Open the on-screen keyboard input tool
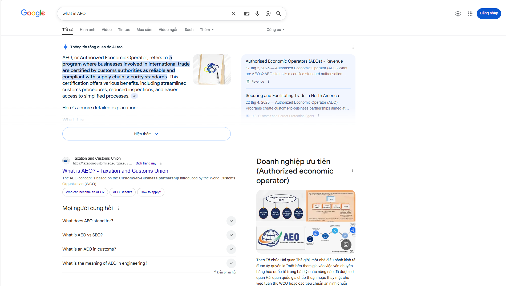The height and width of the screenshot is (286, 506). pos(247,14)
